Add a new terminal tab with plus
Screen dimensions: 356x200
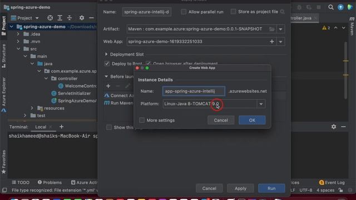click(62, 127)
